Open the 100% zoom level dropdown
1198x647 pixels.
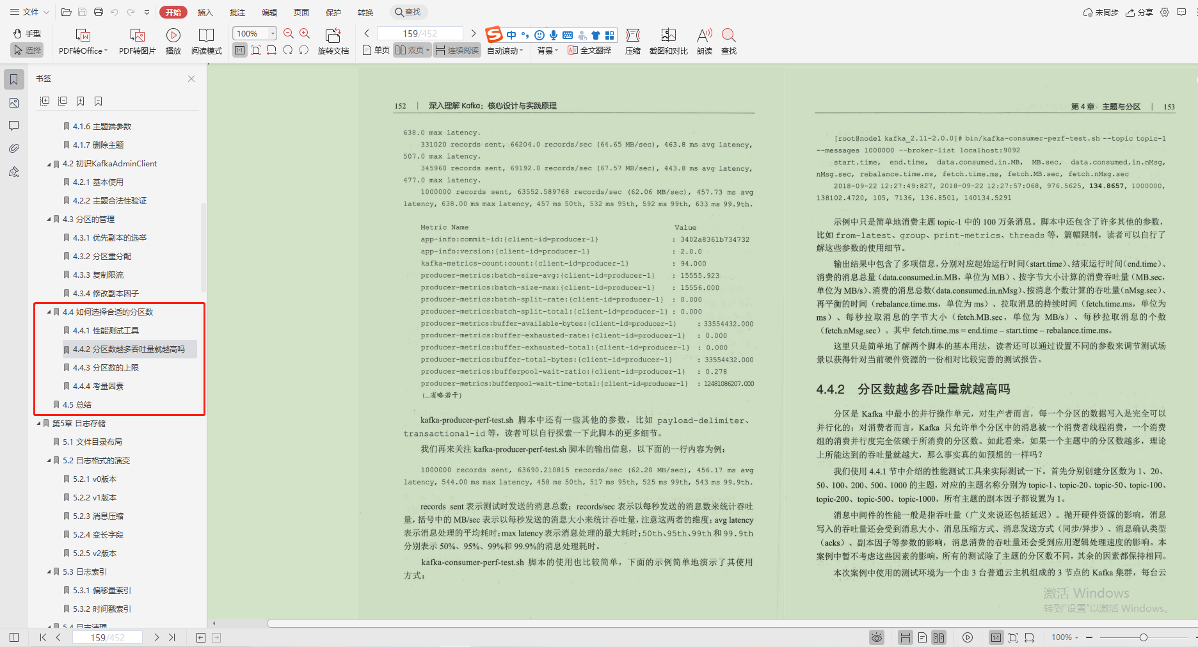pyautogui.click(x=273, y=33)
